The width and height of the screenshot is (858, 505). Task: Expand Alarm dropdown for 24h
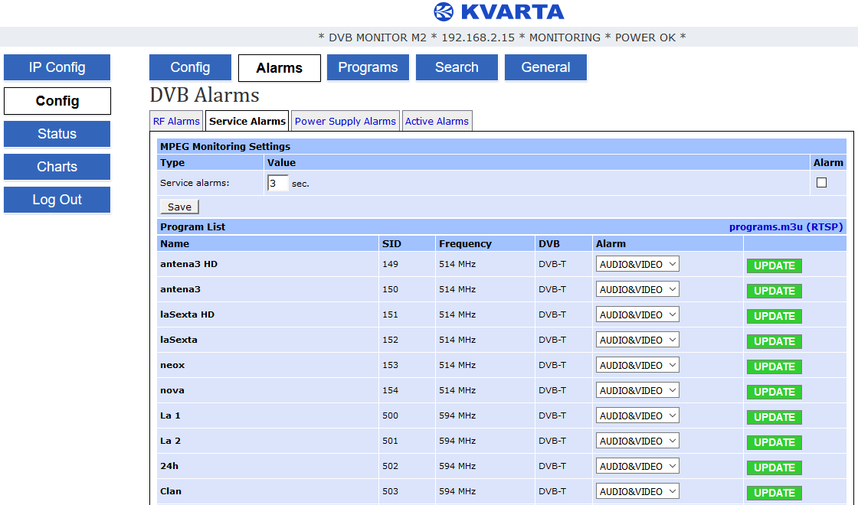point(637,466)
